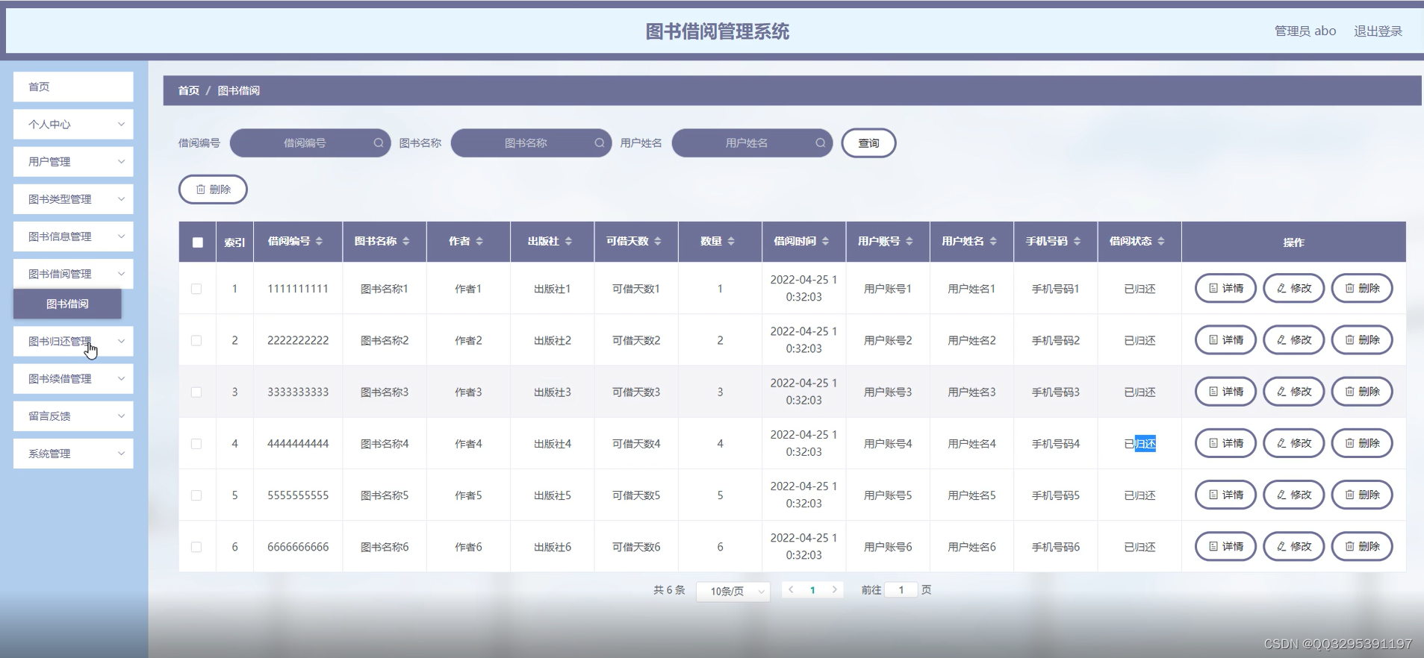
Task: Click 删除 for row 图书名称3
Action: [1362, 392]
